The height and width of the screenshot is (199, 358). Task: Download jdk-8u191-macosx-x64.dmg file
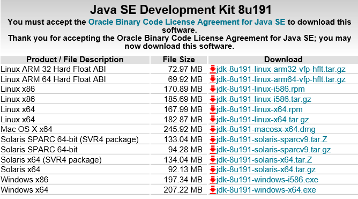click(x=266, y=129)
